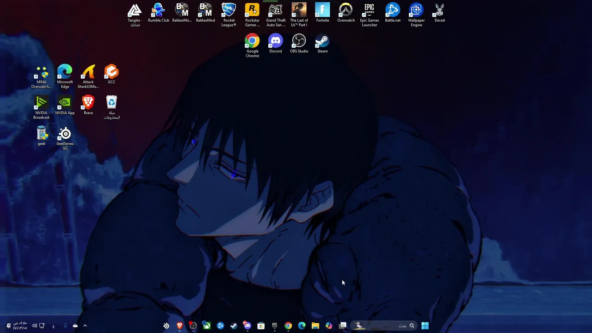The width and height of the screenshot is (592, 333).
Task: Select the Wallpaper Engine desktop icon
Action: point(416,15)
